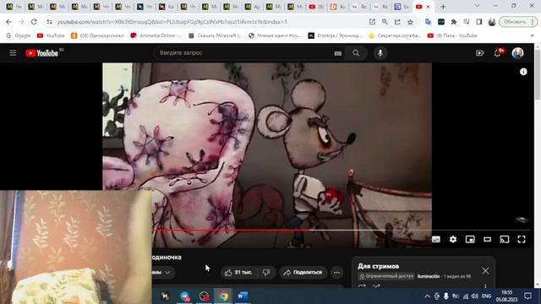
Task: Open page in app from address bar
Action: tap(372, 22)
